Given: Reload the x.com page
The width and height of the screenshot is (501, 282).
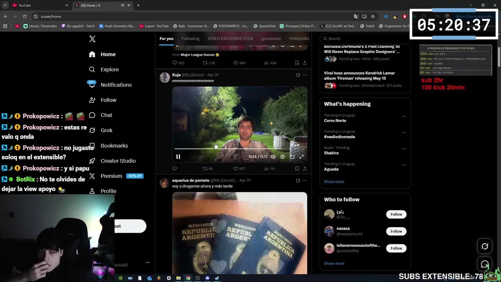Looking at the screenshot, I should click(24, 16).
